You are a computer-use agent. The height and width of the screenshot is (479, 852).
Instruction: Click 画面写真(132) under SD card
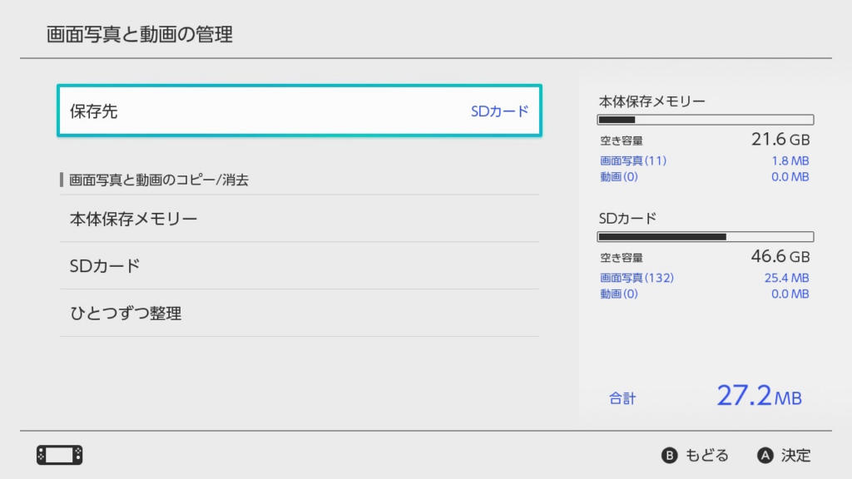tap(637, 278)
